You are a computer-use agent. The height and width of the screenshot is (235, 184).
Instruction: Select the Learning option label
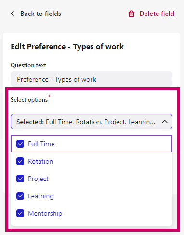click(41, 196)
